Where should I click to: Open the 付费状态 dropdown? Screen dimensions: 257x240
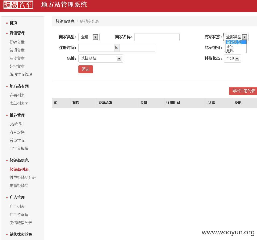click(x=232, y=59)
